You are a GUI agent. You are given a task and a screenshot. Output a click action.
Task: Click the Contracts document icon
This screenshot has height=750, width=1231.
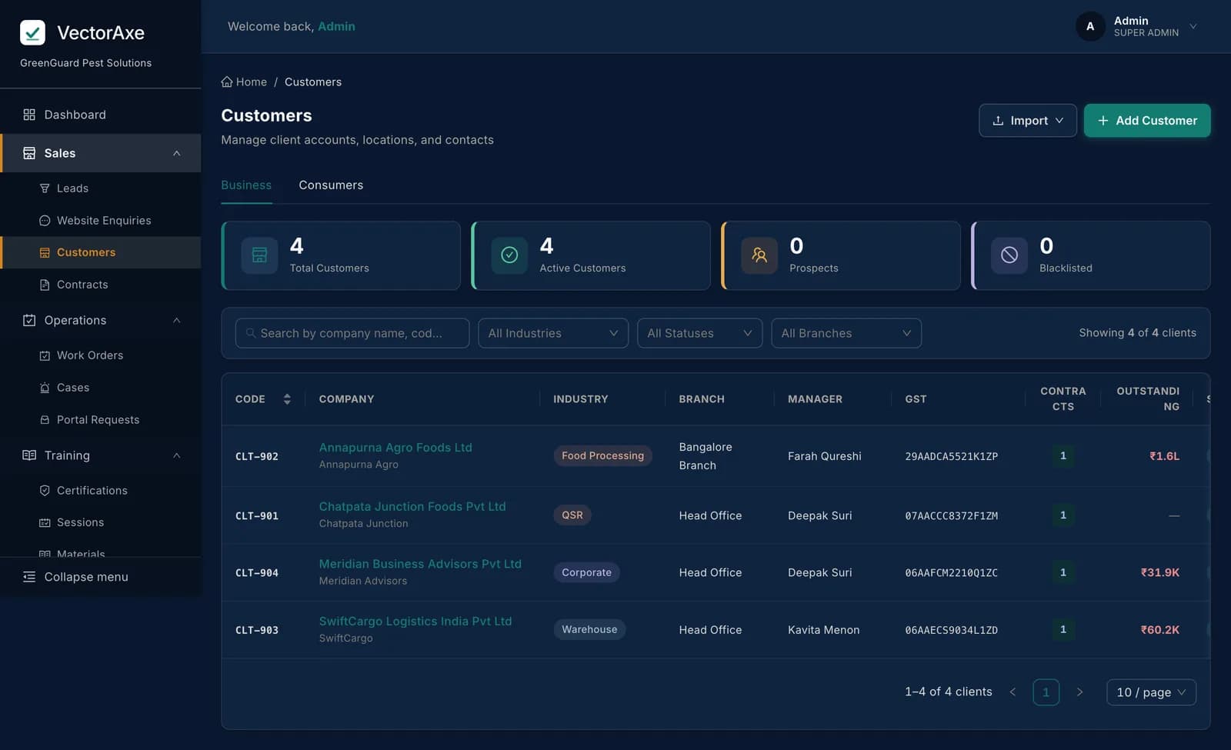[45, 285]
